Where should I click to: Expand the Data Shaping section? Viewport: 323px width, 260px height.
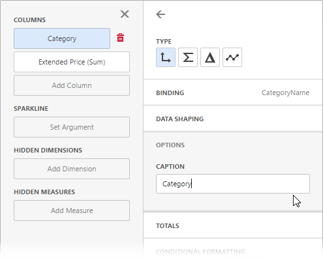pos(233,119)
